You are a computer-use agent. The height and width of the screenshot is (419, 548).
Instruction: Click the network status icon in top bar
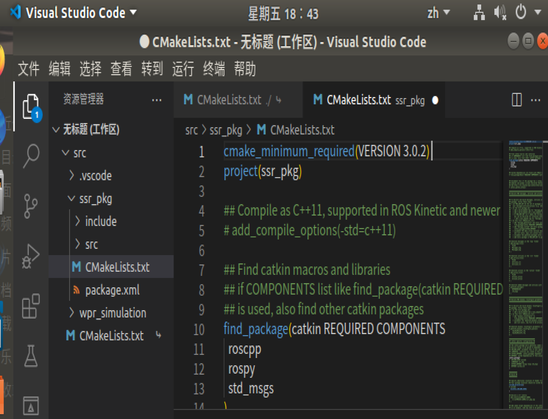click(479, 12)
